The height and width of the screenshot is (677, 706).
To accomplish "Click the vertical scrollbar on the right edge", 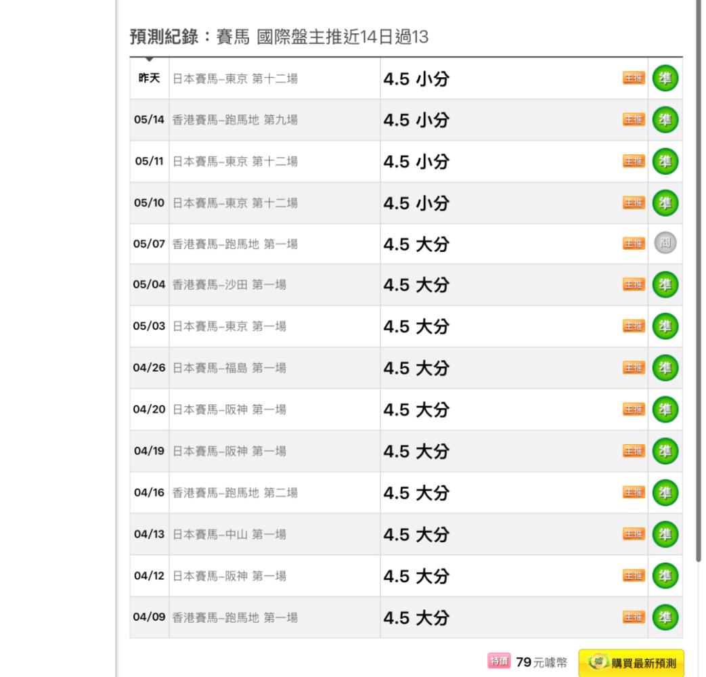I will 699,280.
